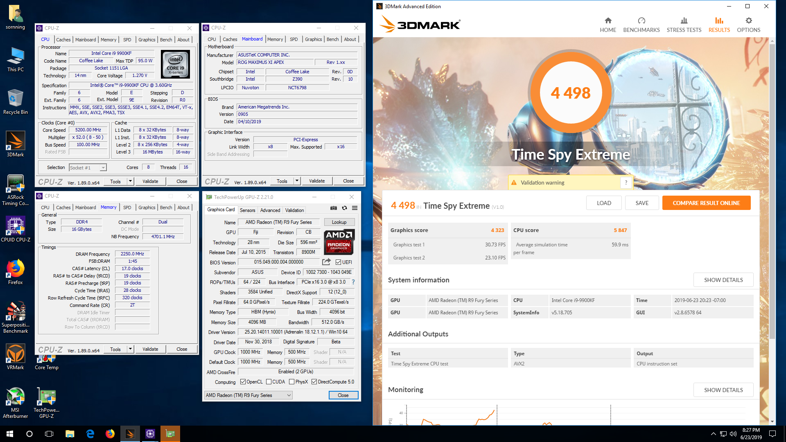This screenshot has height=442, width=786.
Task: Open Task View on the taskbar
Action: 49,434
